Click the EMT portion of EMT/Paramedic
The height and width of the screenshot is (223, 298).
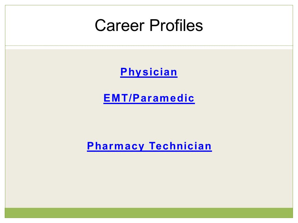(116, 98)
